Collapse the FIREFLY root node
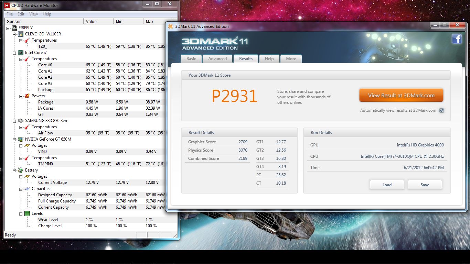 point(8,28)
